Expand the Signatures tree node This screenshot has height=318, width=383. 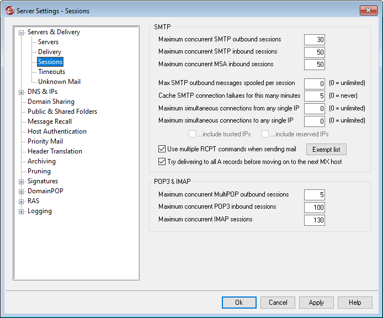pos(21,182)
